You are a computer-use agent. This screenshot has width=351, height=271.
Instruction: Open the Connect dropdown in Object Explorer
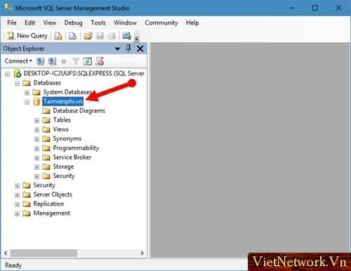point(18,61)
